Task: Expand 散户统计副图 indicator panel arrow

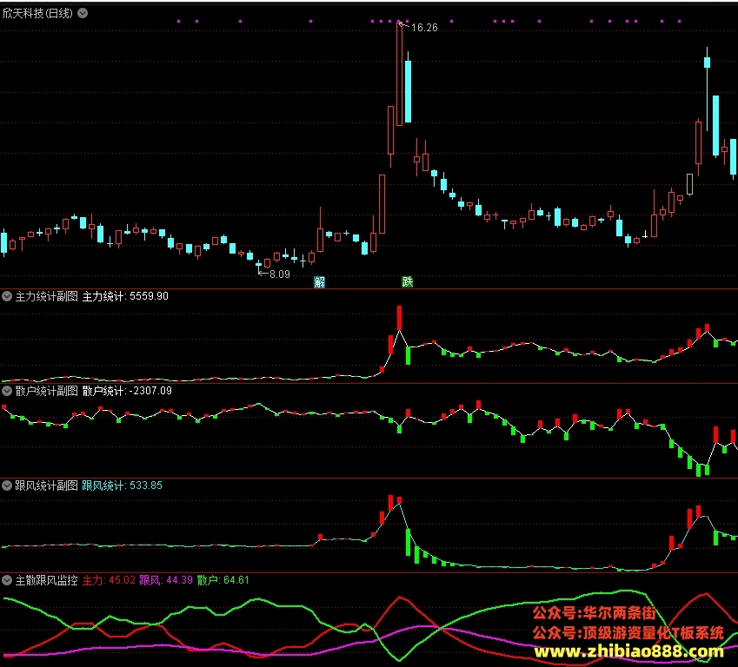Action: pyautogui.click(x=7, y=391)
